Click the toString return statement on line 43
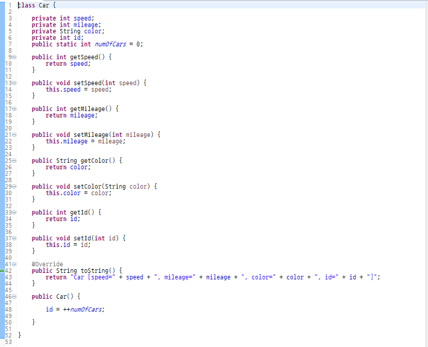 point(213,277)
